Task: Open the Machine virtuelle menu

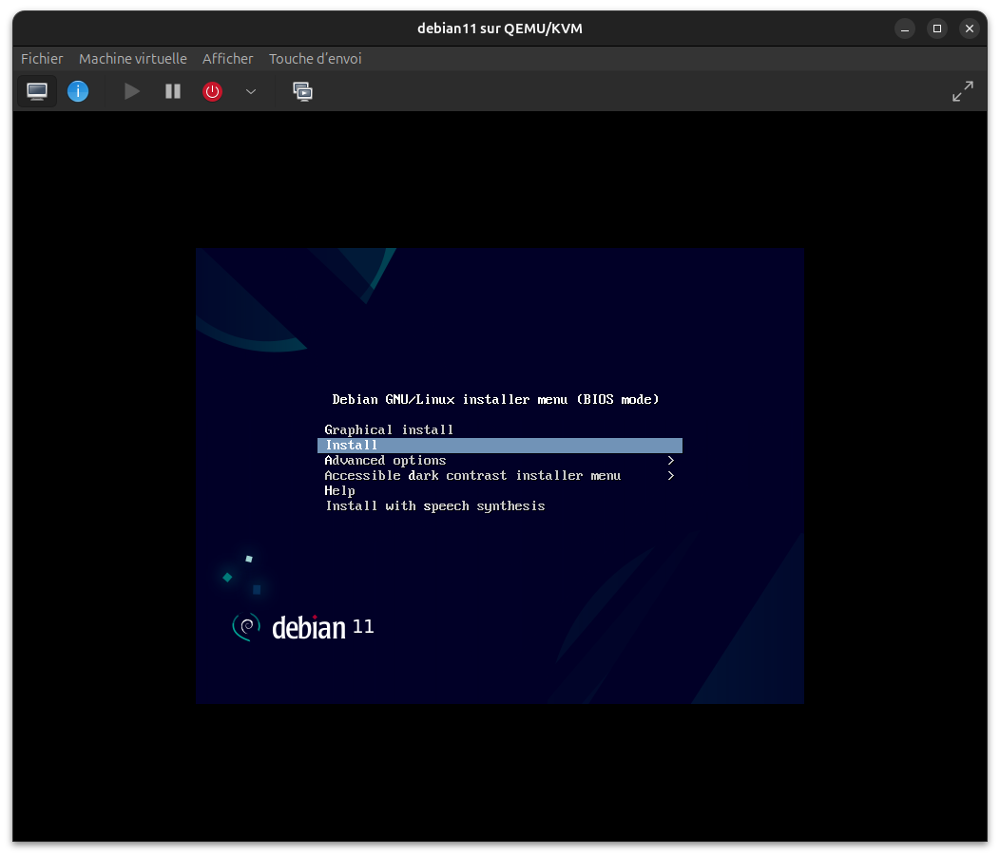Action: (x=133, y=59)
